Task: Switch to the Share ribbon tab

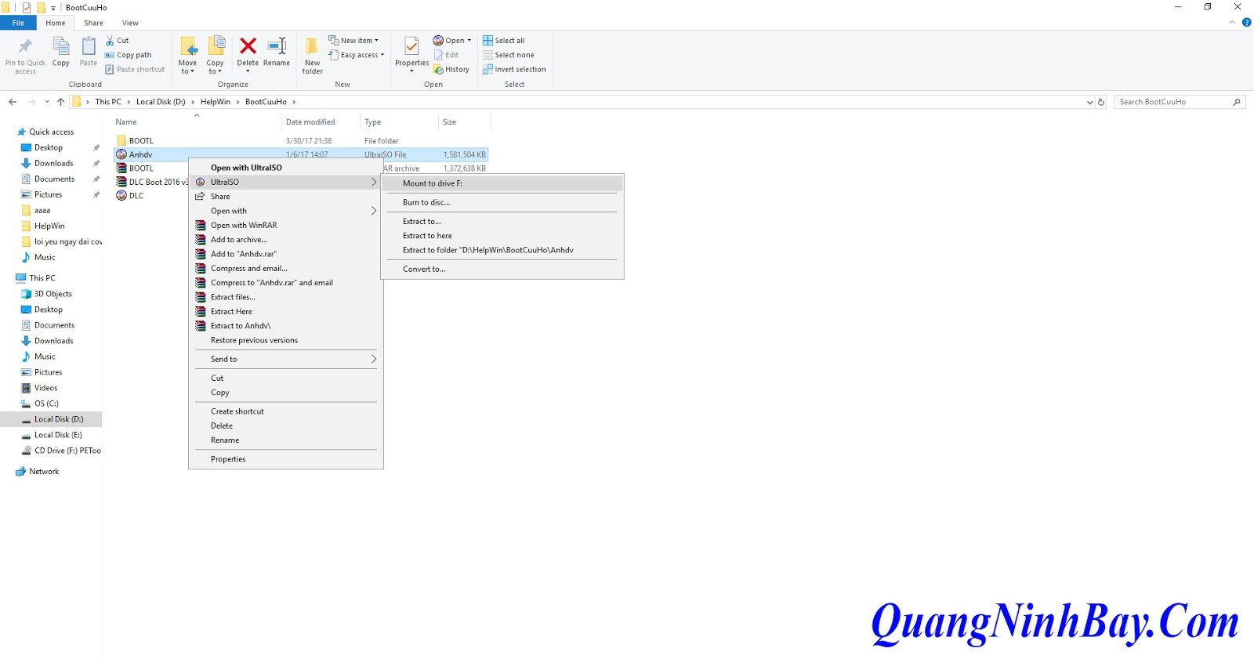Action: pyautogui.click(x=93, y=23)
